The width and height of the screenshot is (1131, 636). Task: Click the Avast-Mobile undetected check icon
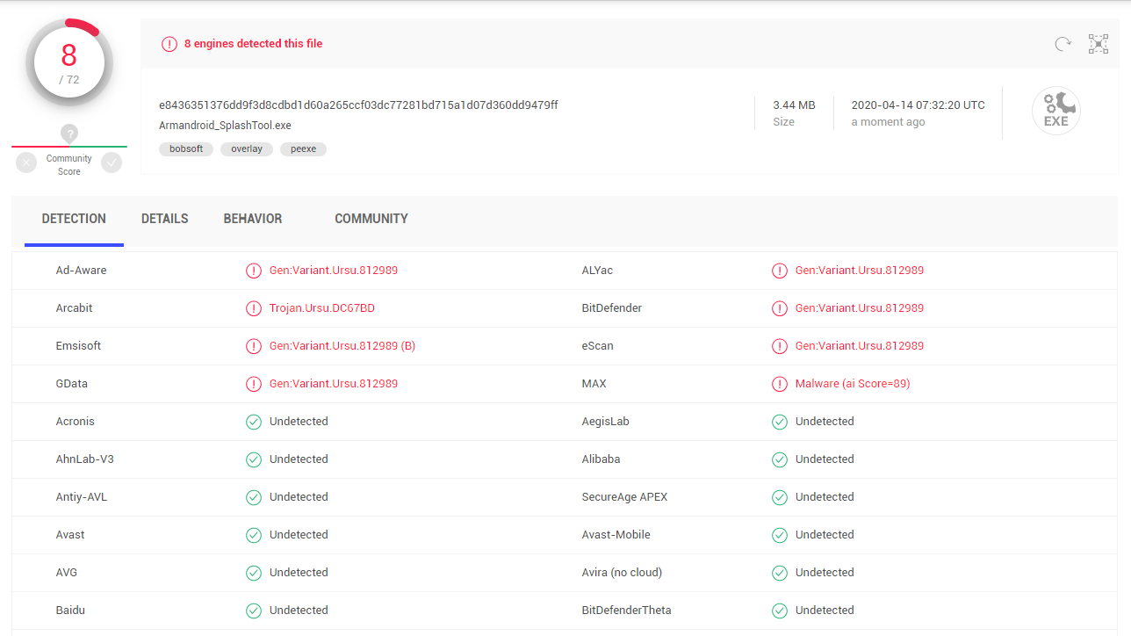click(780, 535)
